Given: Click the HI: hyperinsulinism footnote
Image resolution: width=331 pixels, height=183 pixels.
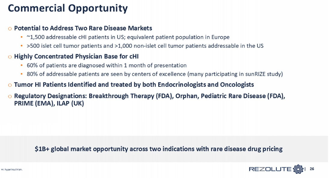Looking at the screenshot, I should (x=12, y=170).
